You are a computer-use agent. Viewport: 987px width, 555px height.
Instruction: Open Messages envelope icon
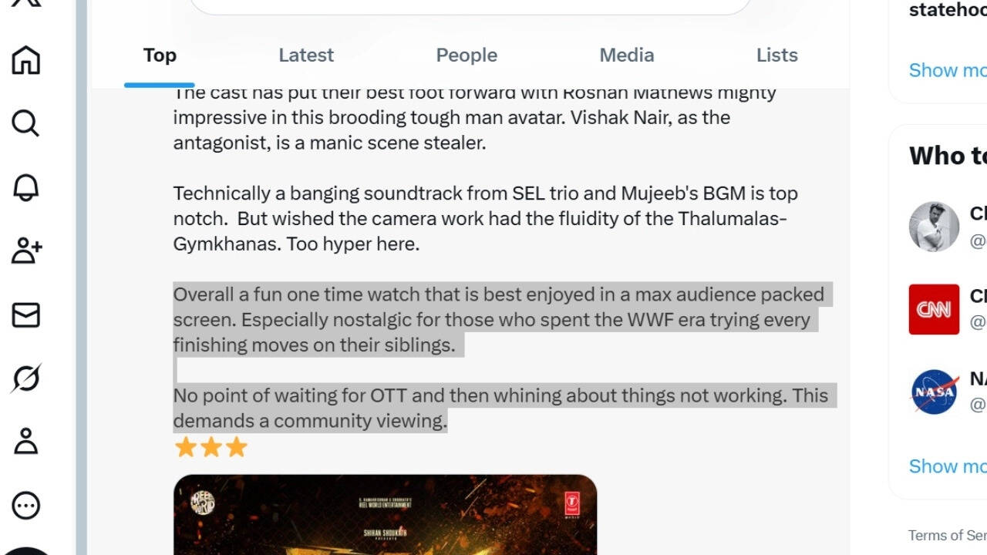25,314
